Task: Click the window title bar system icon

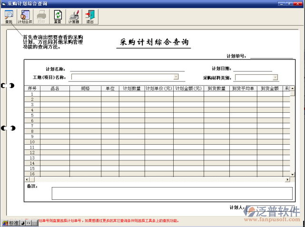Action: pos(4,4)
